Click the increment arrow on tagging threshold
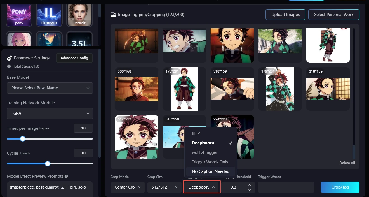The height and width of the screenshot is (197, 369). coord(250,185)
